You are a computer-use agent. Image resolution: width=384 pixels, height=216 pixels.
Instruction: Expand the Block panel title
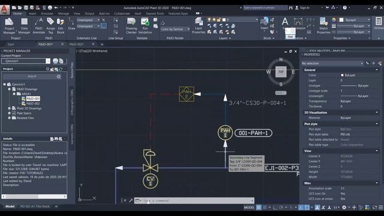click(269, 38)
